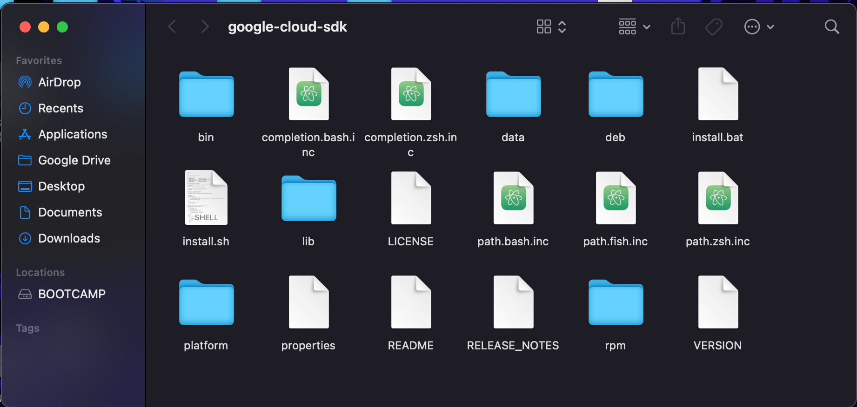857x407 pixels.
Task: Click the google-cloud-sdk window title
Action: click(288, 27)
